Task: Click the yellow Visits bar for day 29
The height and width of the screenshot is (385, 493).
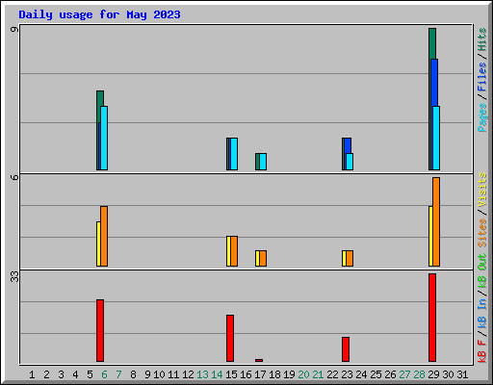Action: [430, 236]
